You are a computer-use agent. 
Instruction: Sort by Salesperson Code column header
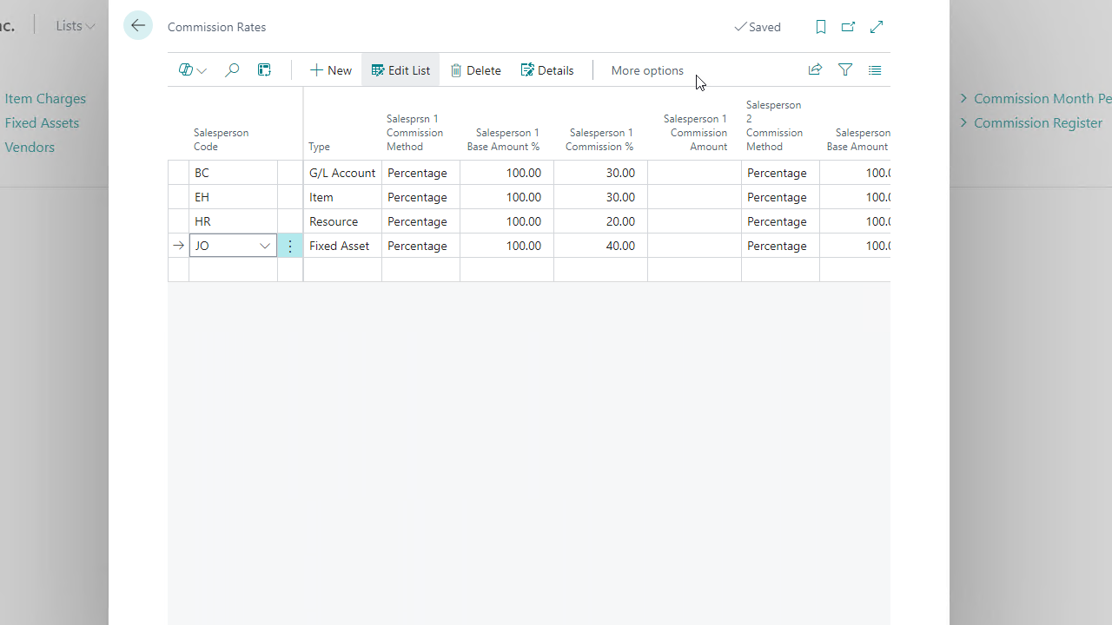[221, 140]
